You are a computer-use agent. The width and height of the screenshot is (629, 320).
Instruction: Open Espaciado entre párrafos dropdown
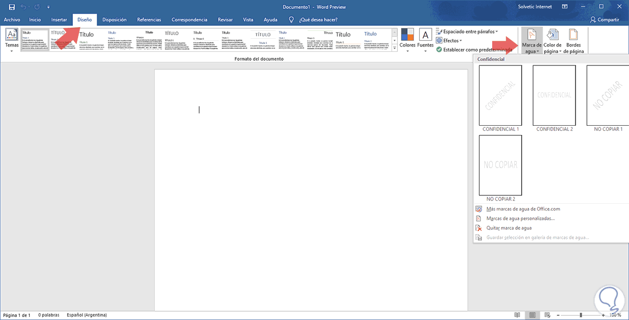tap(467, 32)
